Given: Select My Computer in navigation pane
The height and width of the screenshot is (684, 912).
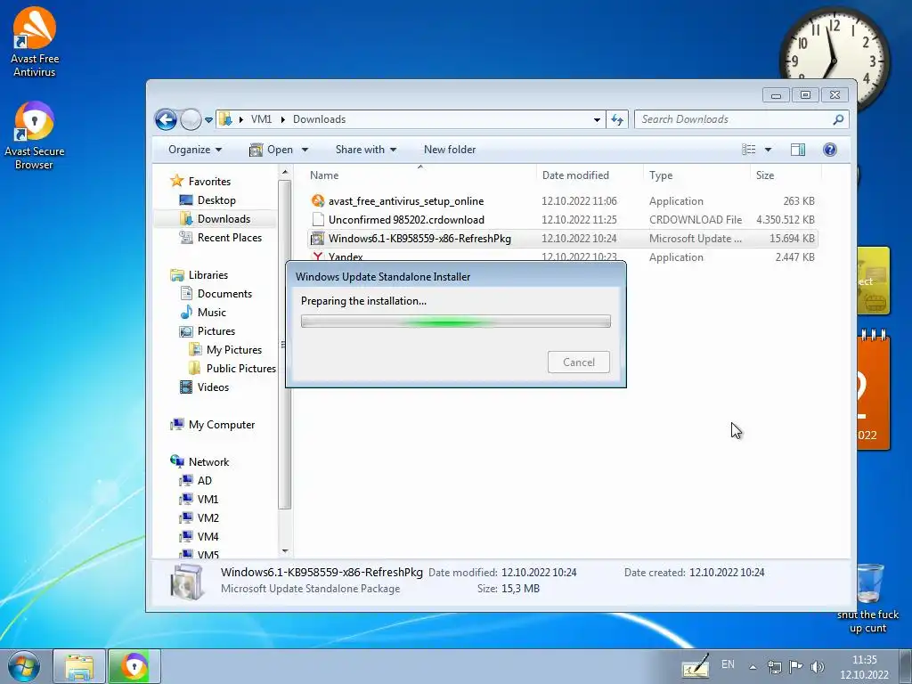Looking at the screenshot, I should tap(213, 425).
